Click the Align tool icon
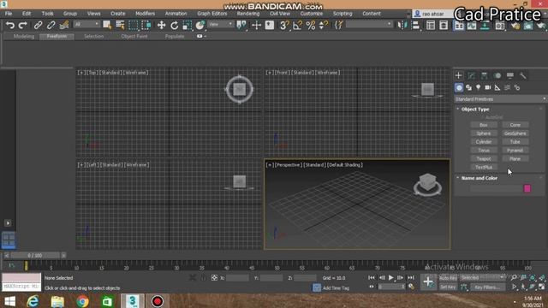The height and width of the screenshot is (308, 548). point(415,25)
